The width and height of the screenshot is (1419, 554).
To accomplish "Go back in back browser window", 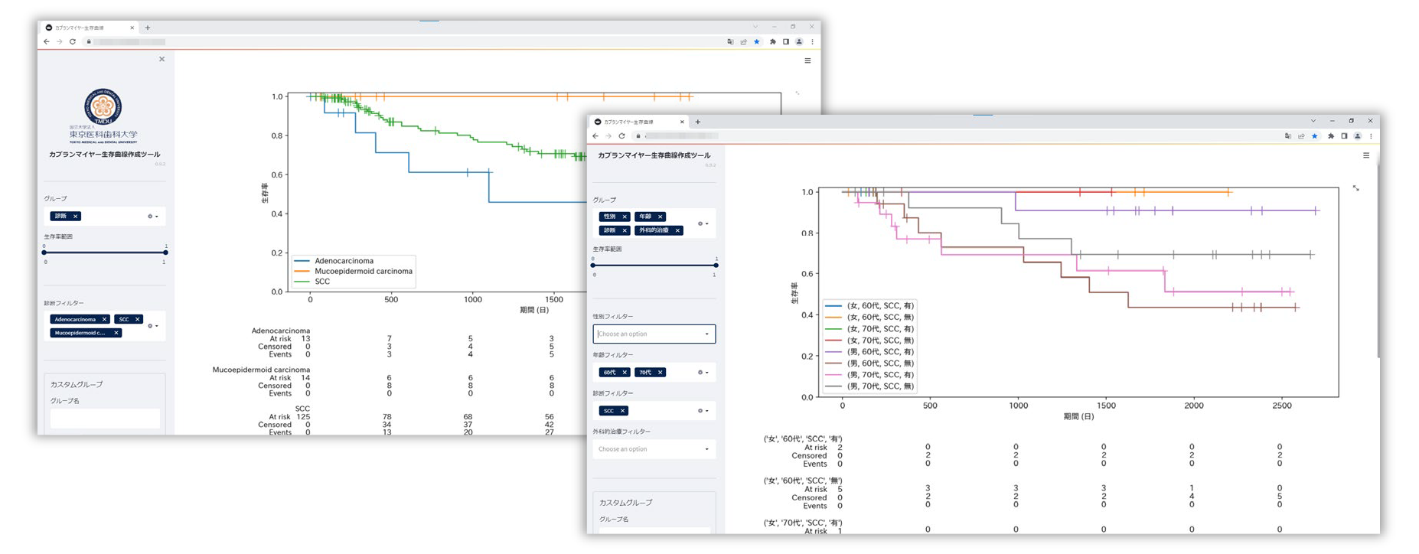I will point(47,42).
